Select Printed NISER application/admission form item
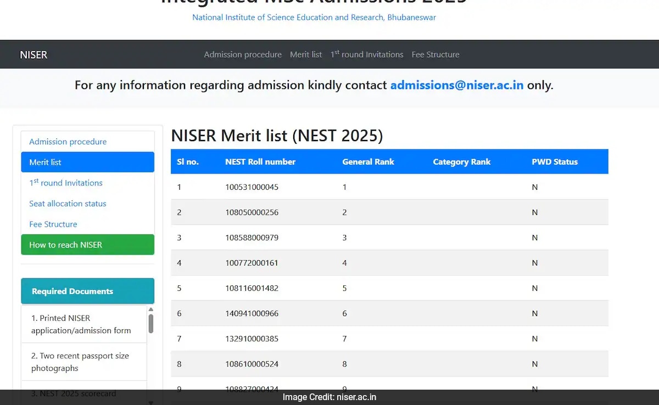 (x=84, y=324)
